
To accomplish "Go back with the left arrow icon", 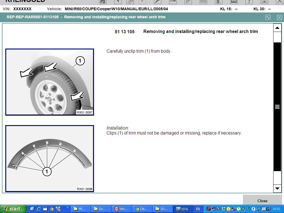I will 118,1.
